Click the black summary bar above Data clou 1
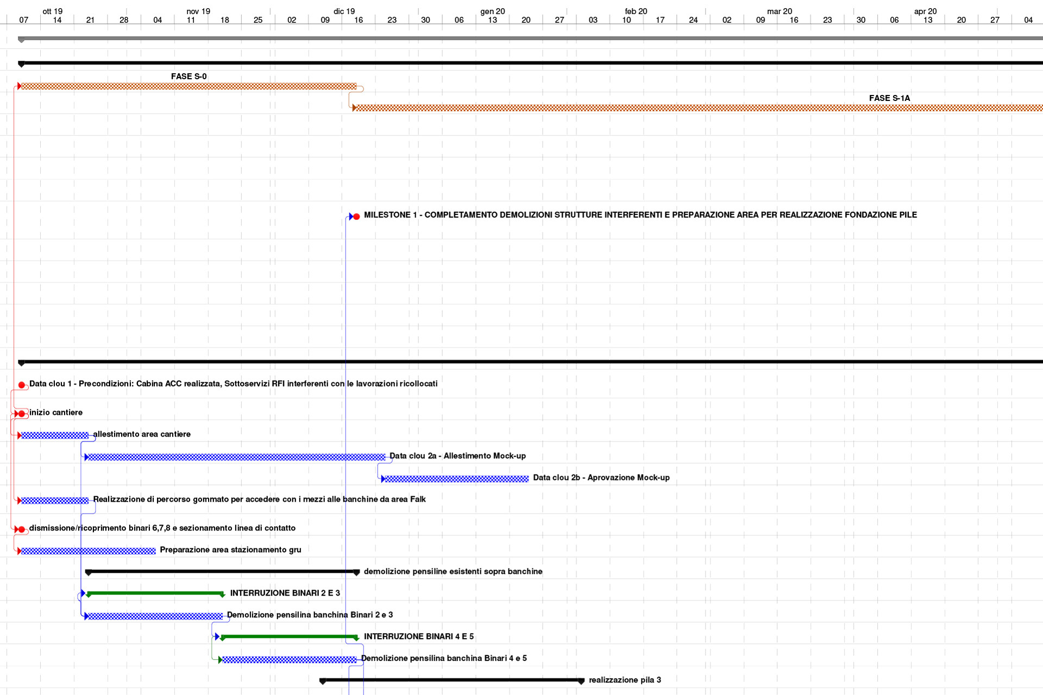The width and height of the screenshot is (1043, 695). point(530,362)
